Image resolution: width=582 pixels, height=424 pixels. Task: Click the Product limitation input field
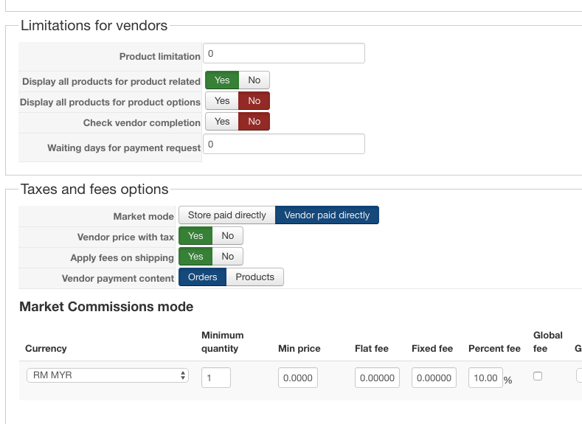tap(284, 54)
